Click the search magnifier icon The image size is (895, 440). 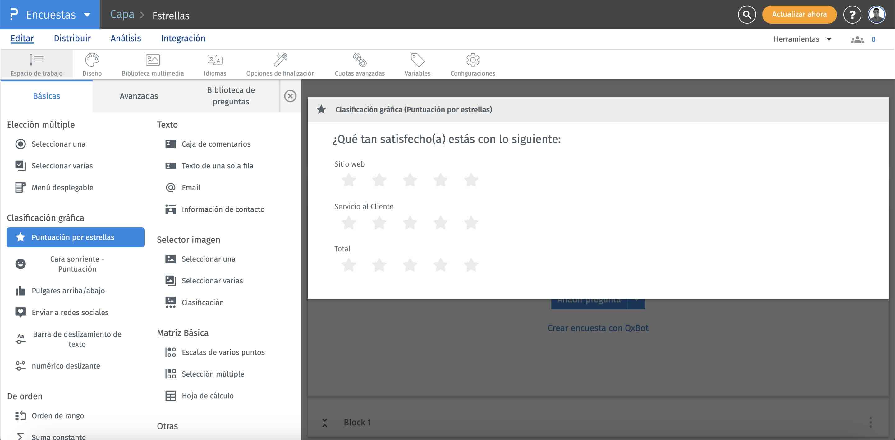point(747,15)
